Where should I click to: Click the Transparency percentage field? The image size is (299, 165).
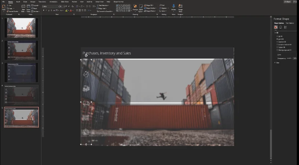point(295,58)
